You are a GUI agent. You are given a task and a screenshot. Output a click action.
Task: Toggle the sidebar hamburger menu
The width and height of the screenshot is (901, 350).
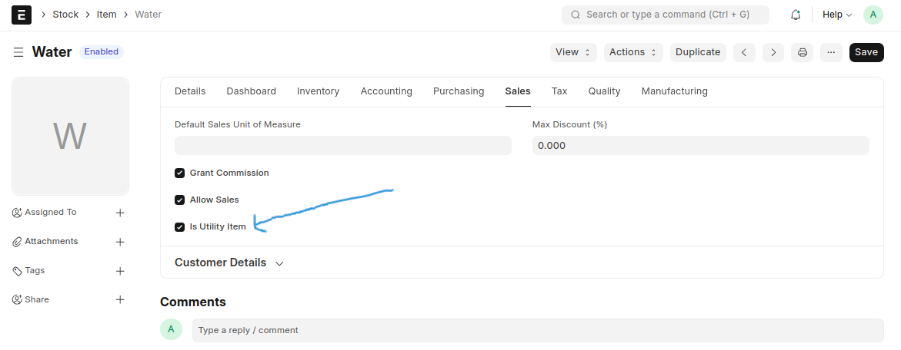[x=18, y=52]
